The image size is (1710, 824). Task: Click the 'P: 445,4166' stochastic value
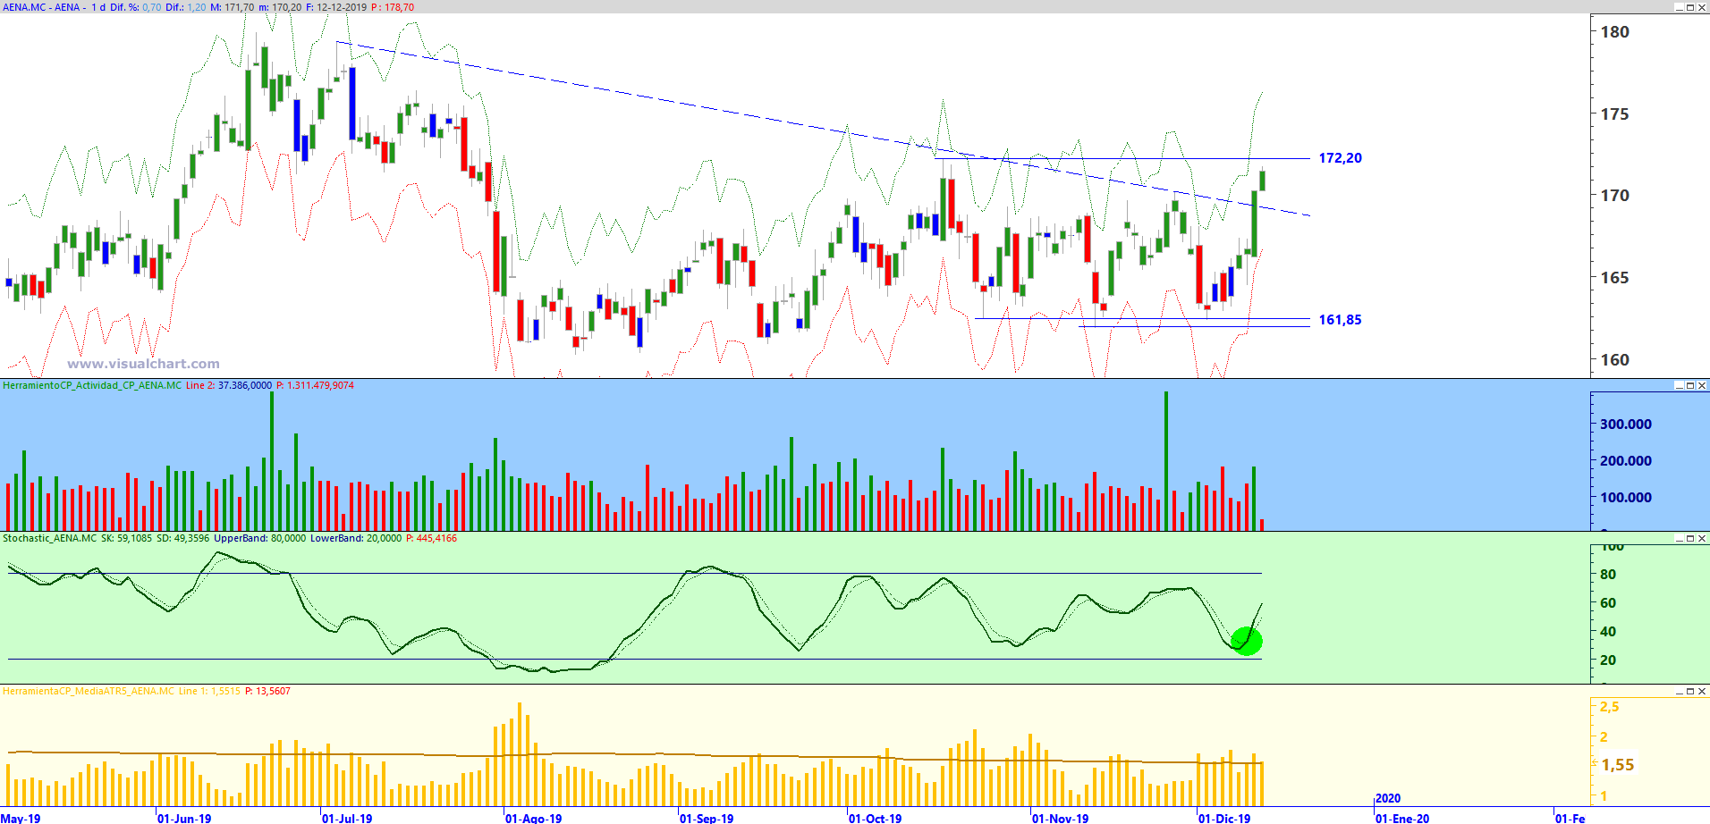(x=431, y=538)
